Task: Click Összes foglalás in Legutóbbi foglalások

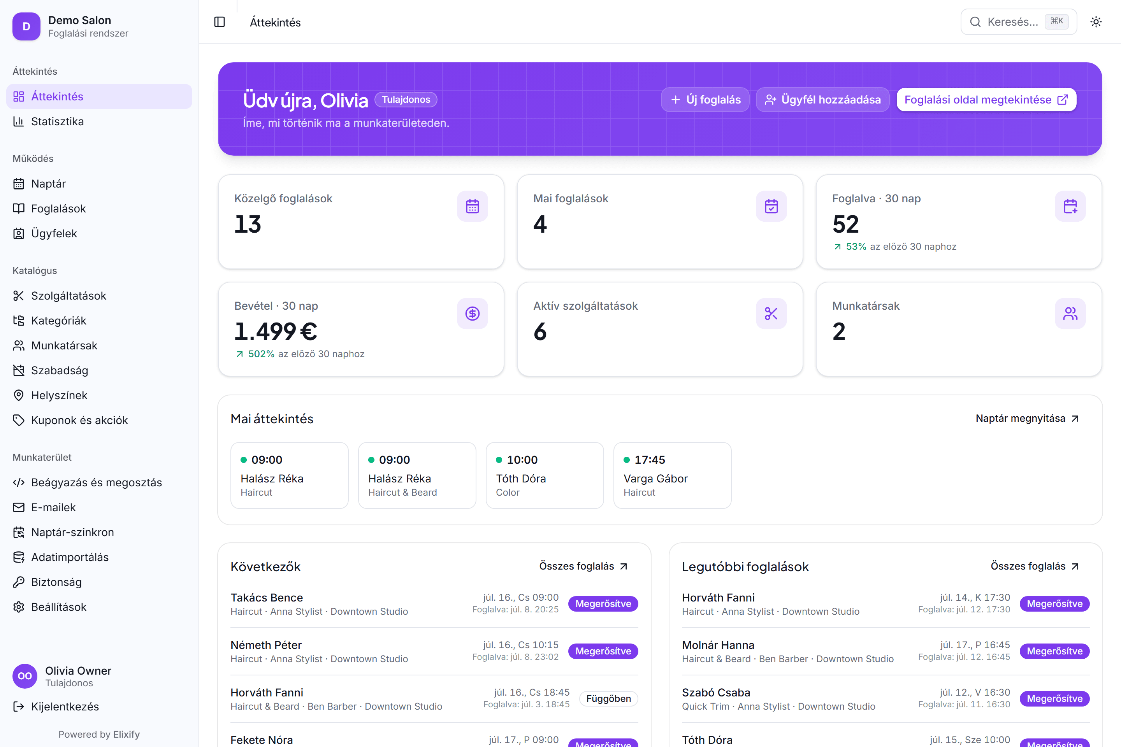Action: click(x=1035, y=566)
